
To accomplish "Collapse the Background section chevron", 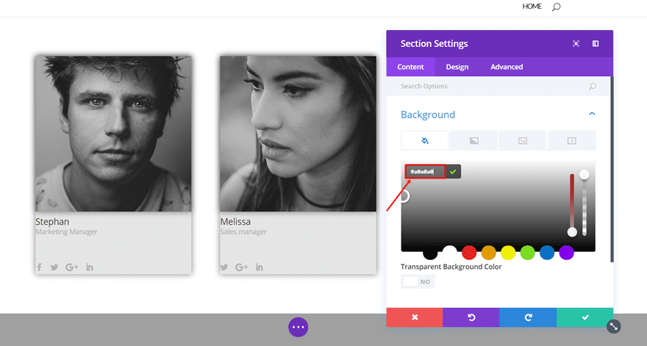I will point(592,114).
